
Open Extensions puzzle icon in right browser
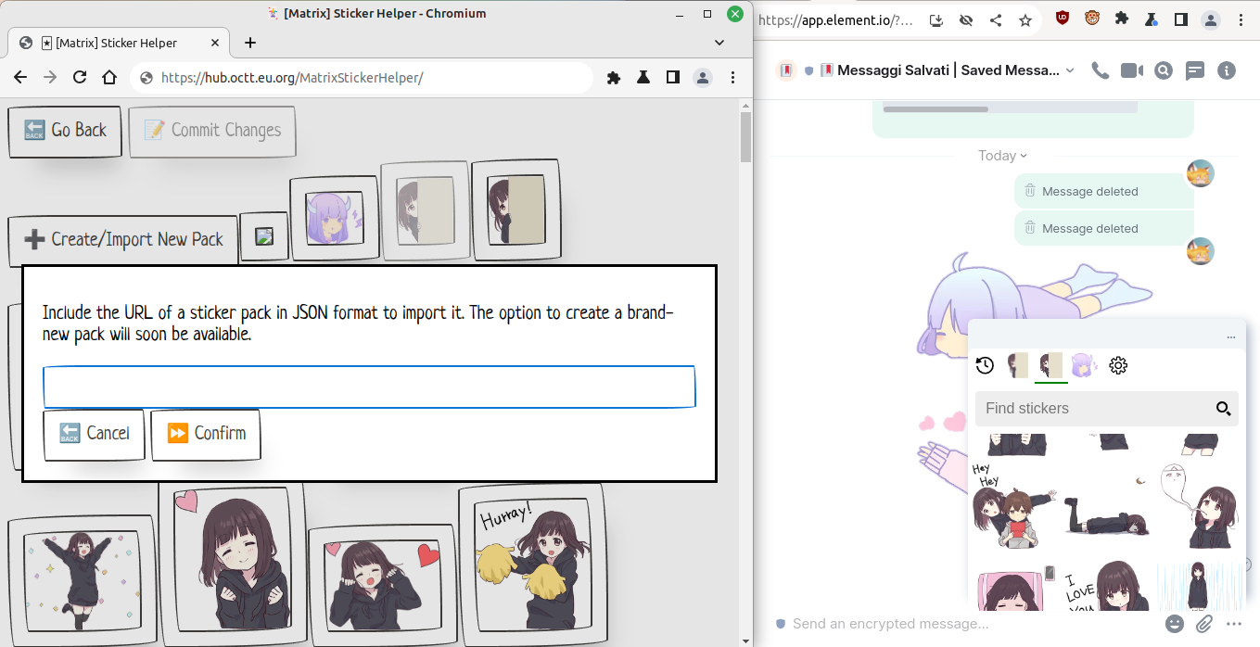pyautogui.click(x=1122, y=19)
